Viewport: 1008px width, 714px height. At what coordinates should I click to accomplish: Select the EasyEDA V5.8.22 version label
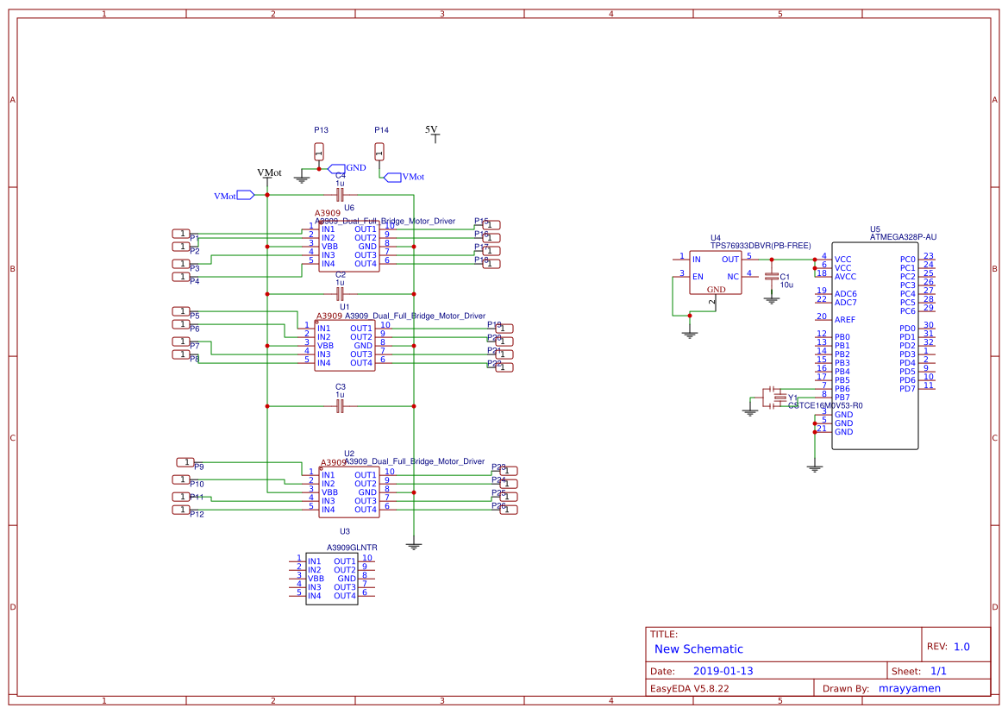[x=690, y=687]
